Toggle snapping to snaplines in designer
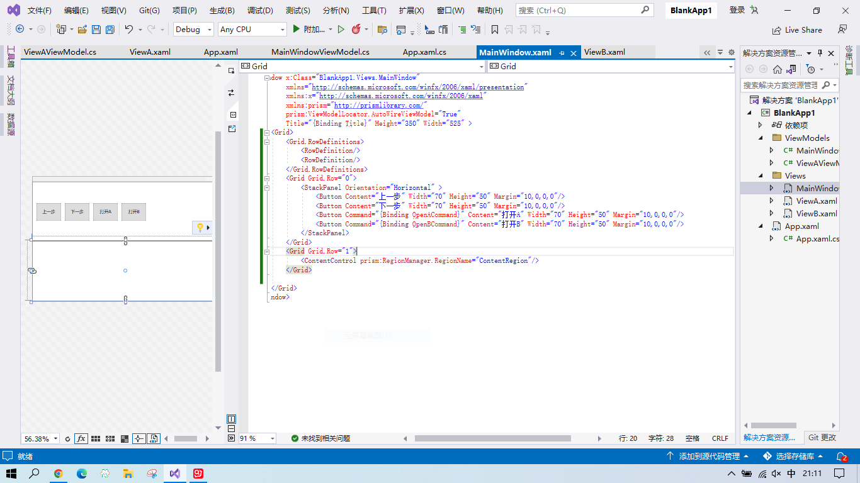The width and height of the screenshot is (860, 483). click(139, 439)
